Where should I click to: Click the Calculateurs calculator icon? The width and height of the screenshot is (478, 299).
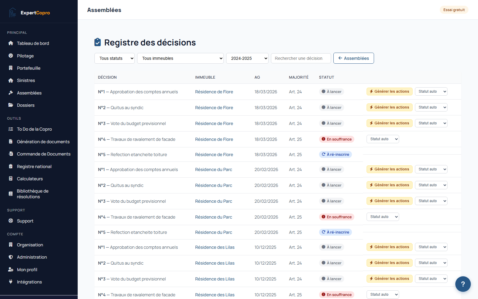pyautogui.click(x=11, y=179)
